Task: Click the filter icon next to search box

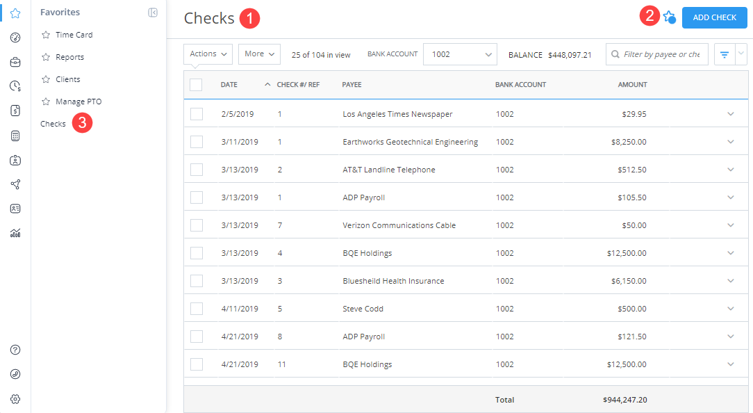Action: [x=725, y=55]
